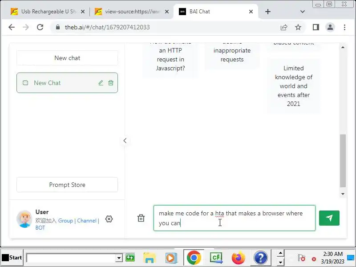Viewport: 356px width, 267px height.
Task: Start a New chat from sidebar button
Action: [67, 58]
